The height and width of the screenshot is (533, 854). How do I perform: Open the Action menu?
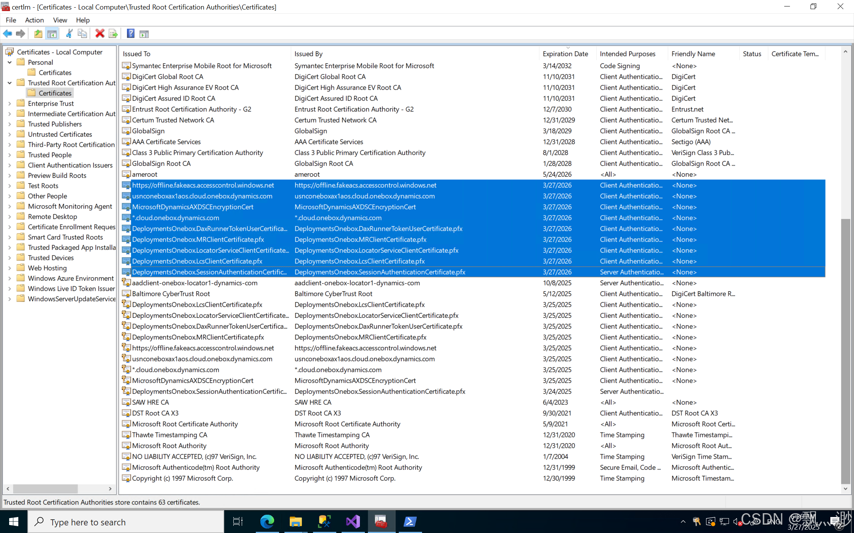pos(34,20)
